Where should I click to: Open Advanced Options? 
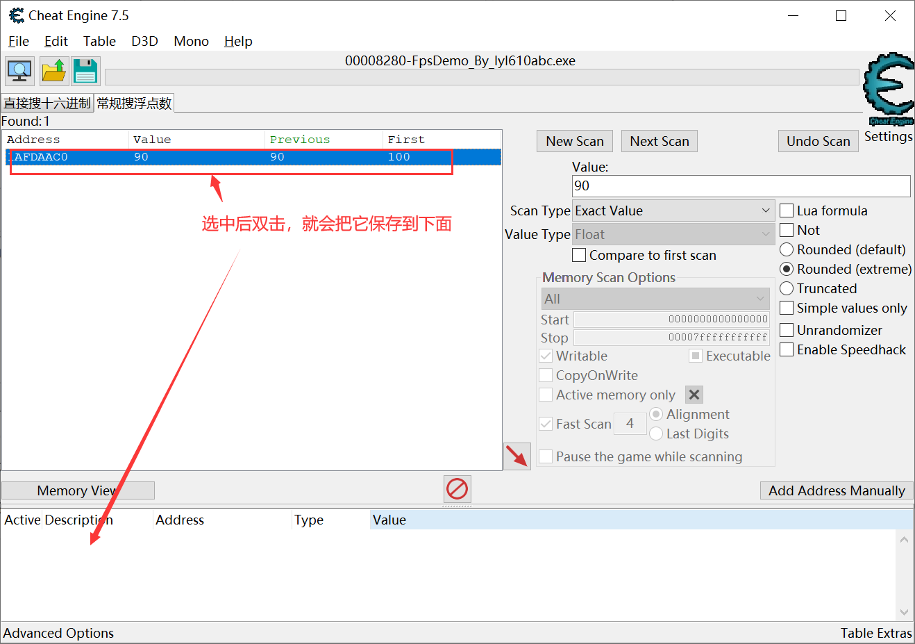[x=58, y=633]
